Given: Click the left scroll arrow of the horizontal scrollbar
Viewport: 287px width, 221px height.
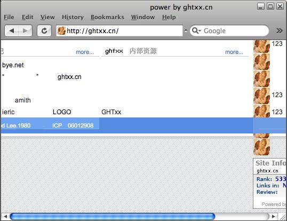Looking at the screenshot, I should tap(5, 217).
